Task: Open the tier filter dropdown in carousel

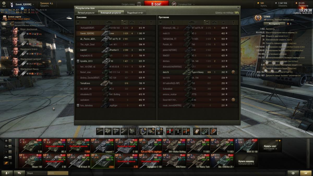Action: point(8,152)
